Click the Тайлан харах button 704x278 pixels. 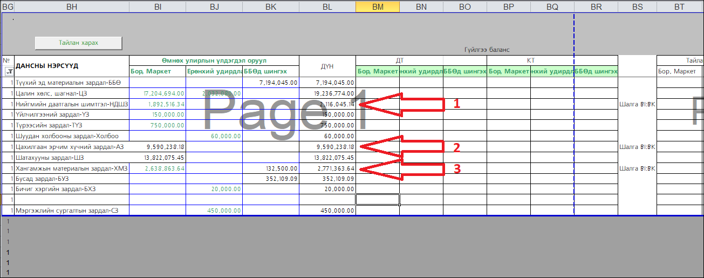click(x=78, y=43)
